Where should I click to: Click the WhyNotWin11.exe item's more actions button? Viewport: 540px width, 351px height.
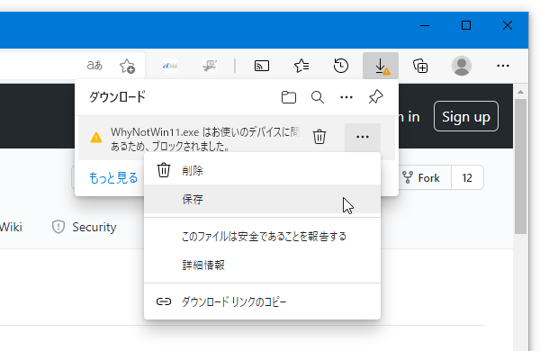363,137
